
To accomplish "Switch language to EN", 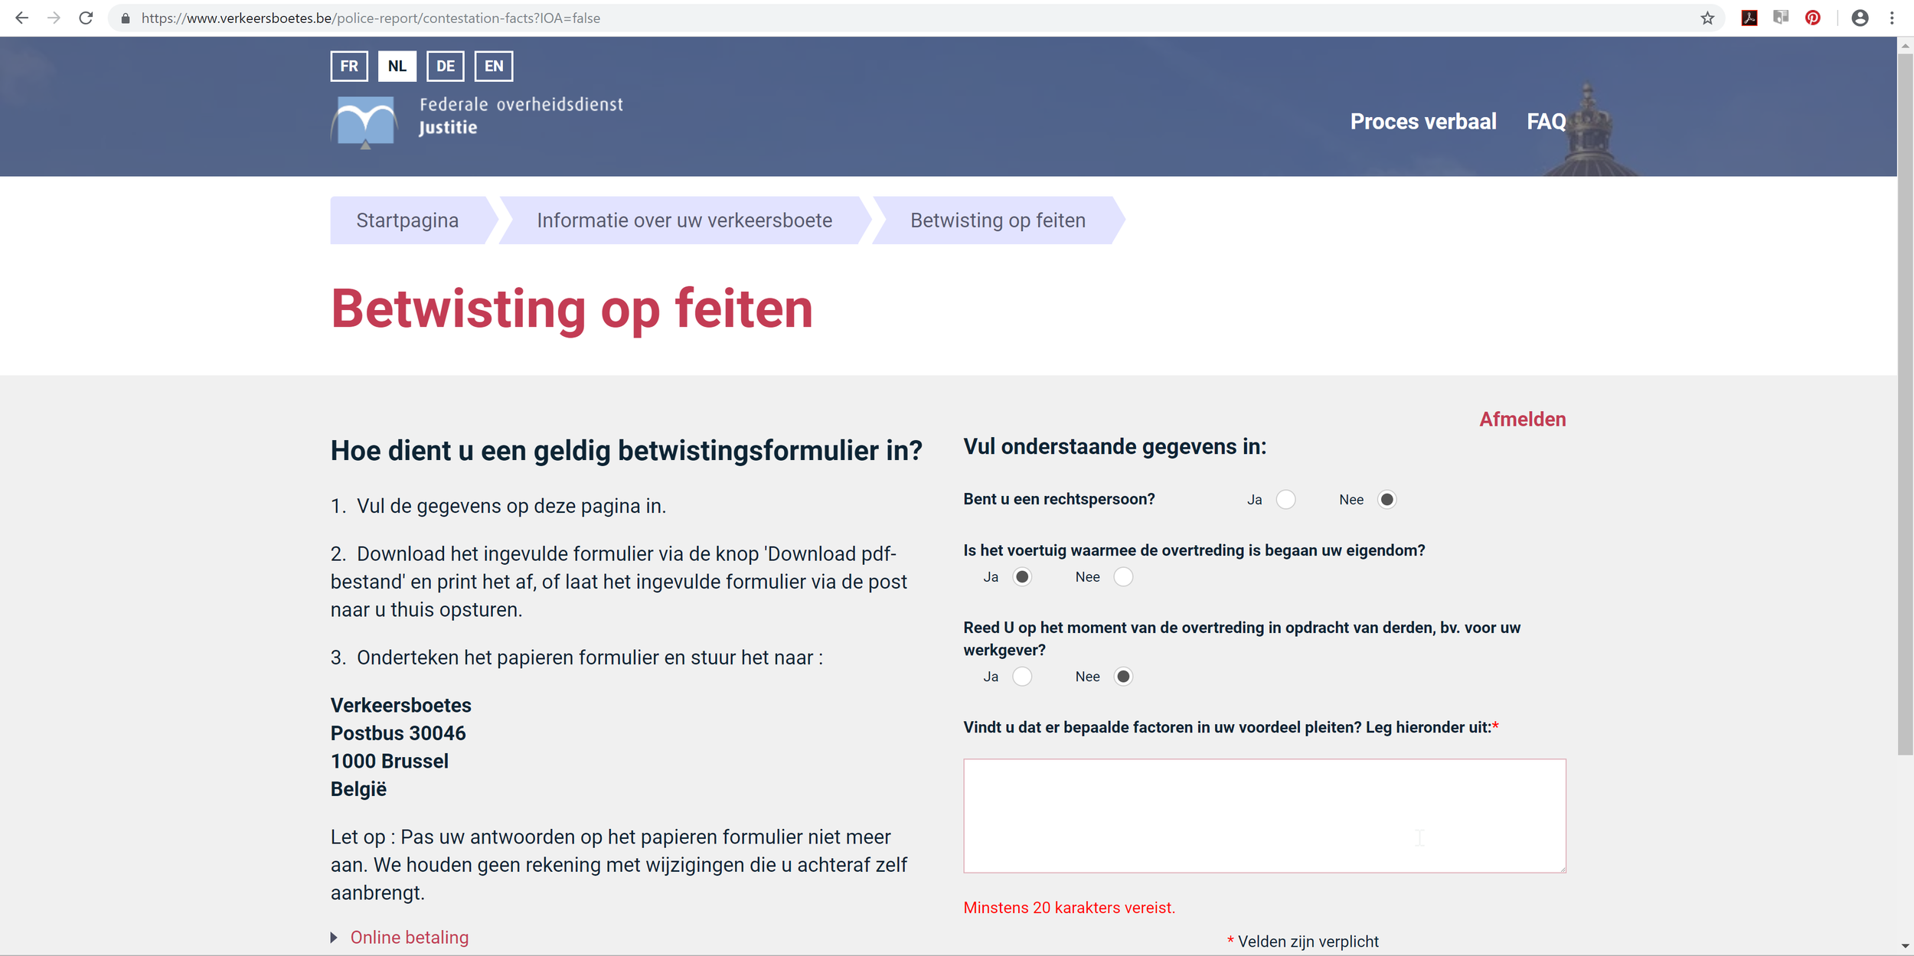I will 494,66.
